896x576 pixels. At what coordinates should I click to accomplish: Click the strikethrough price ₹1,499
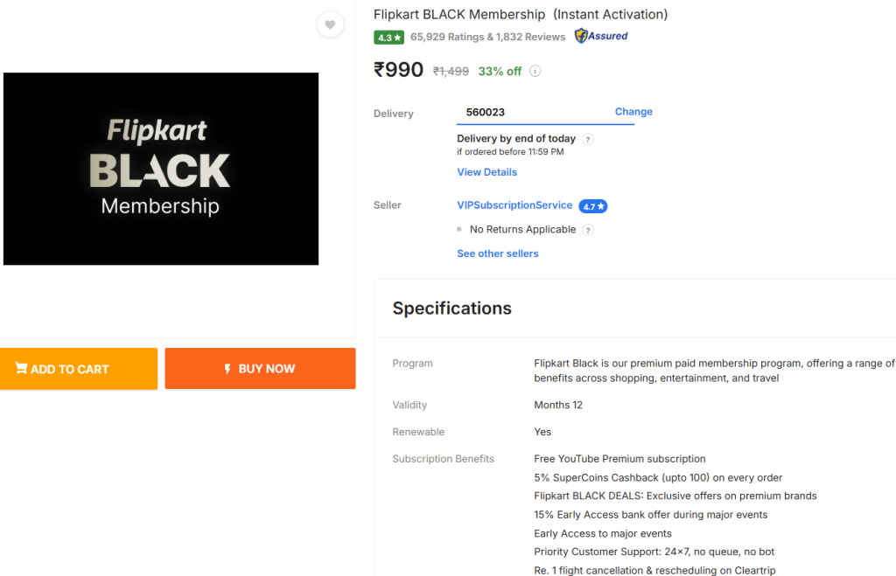[x=450, y=71]
